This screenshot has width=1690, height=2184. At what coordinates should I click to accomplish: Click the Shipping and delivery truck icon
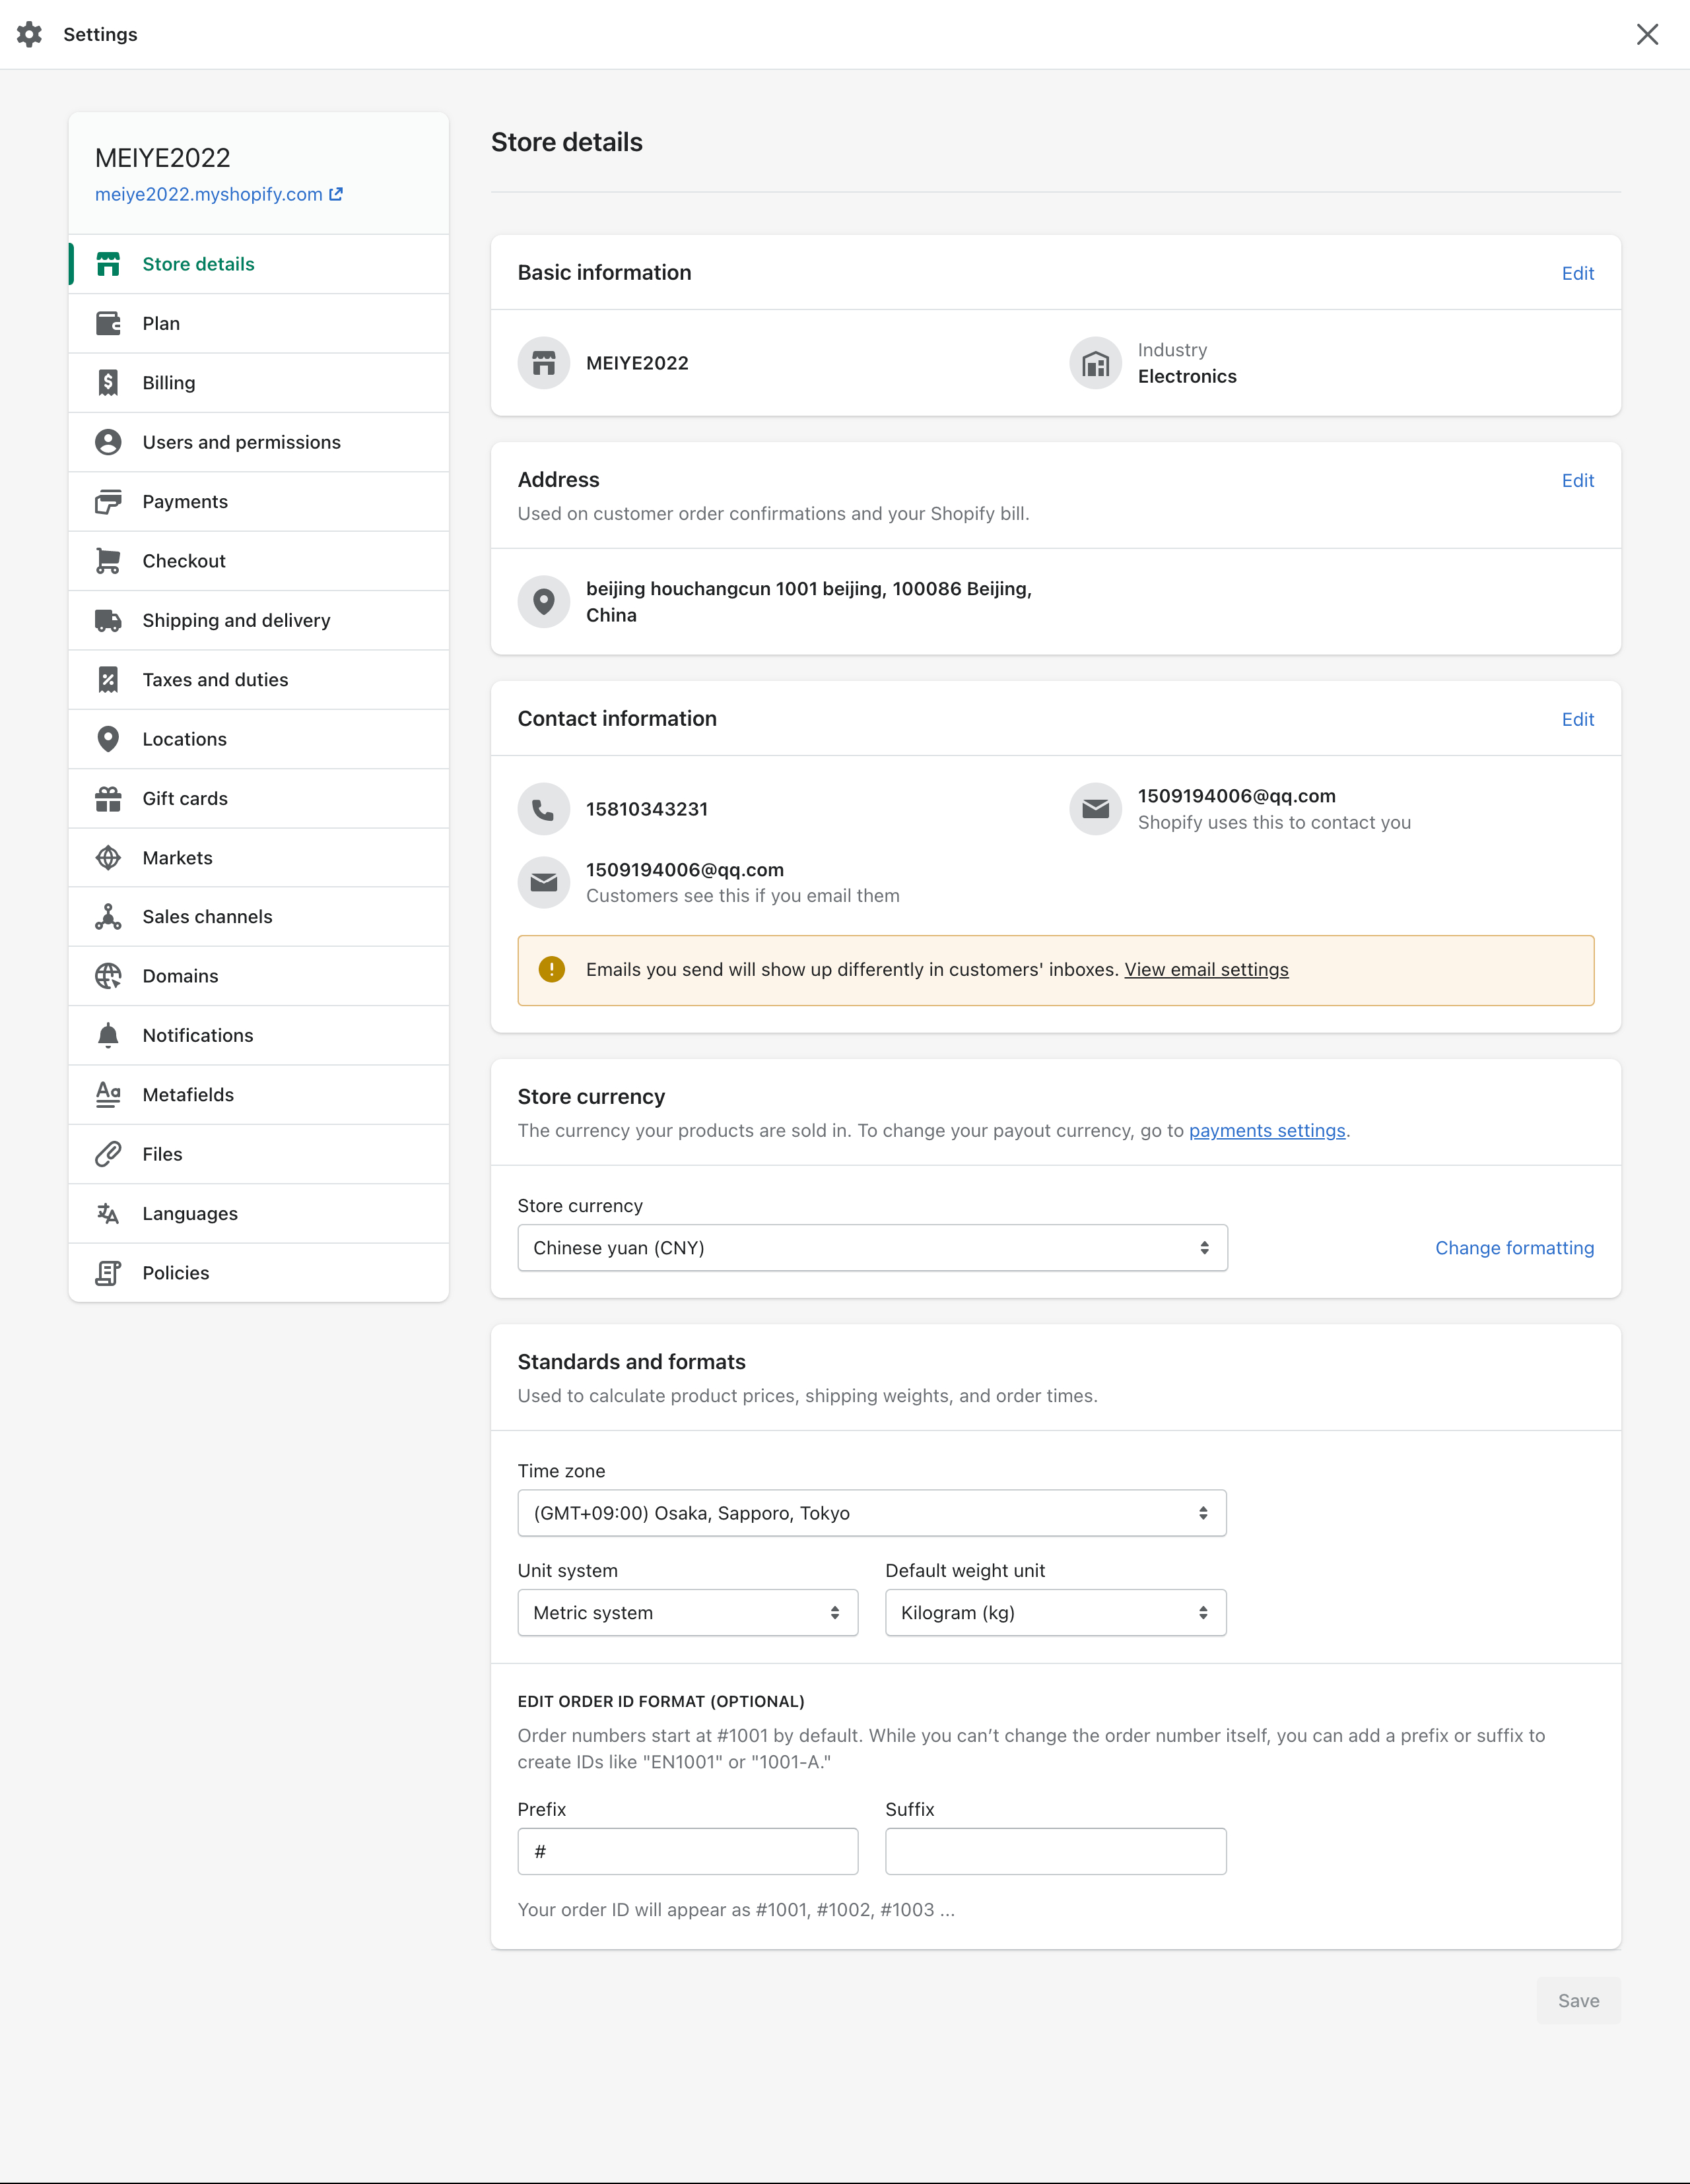tap(108, 620)
